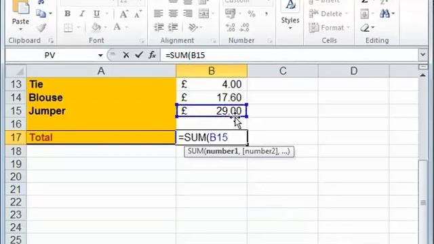Click Increase Decimal icon
The image size is (434, 244).
[231, 27]
